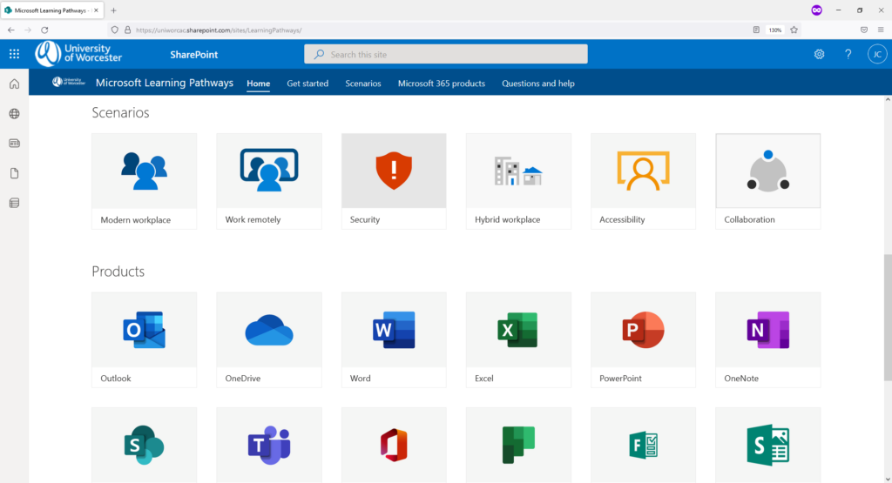Image resolution: width=892 pixels, height=483 pixels.
Task: Open the Collaboration scenario icon
Action: (x=768, y=171)
